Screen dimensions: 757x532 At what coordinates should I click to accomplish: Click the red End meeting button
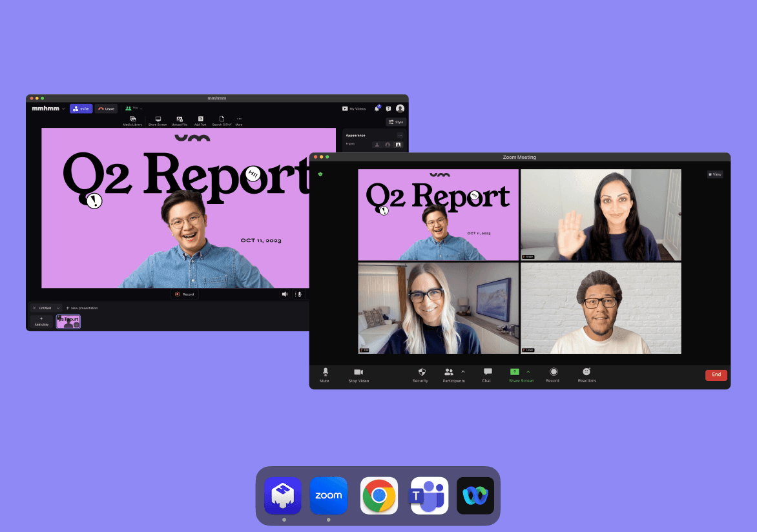click(716, 374)
